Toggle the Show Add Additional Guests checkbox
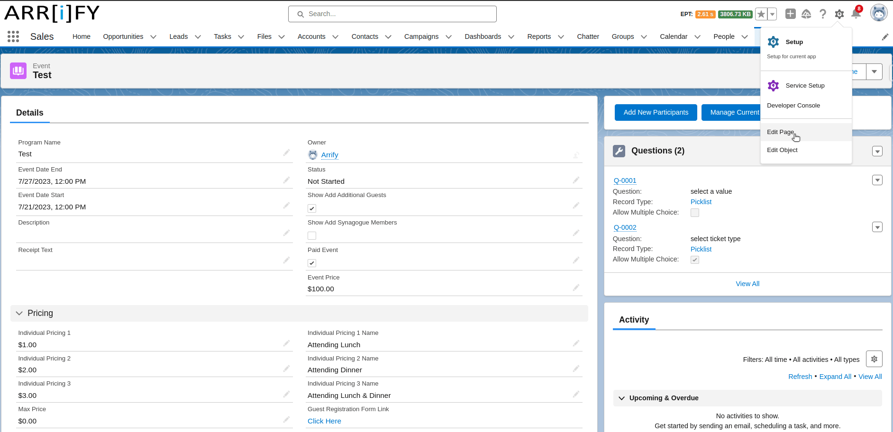Viewport: 893px width, 432px height. tap(311, 208)
